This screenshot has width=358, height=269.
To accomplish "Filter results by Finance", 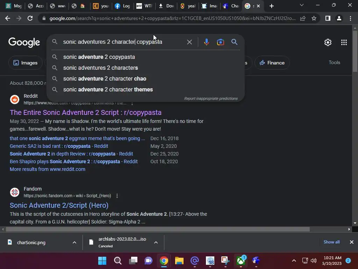I will tap(272, 63).
